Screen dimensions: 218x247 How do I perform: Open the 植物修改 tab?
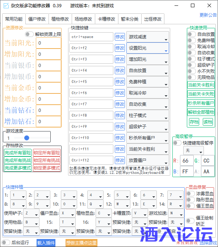point(60,19)
